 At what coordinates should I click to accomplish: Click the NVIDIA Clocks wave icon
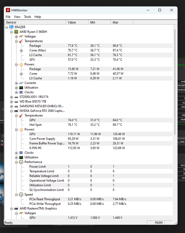coord(21,153)
